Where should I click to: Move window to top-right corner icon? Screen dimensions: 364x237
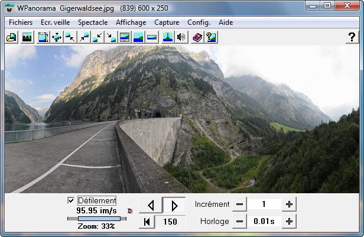pyautogui.click(x=84, y=37)
